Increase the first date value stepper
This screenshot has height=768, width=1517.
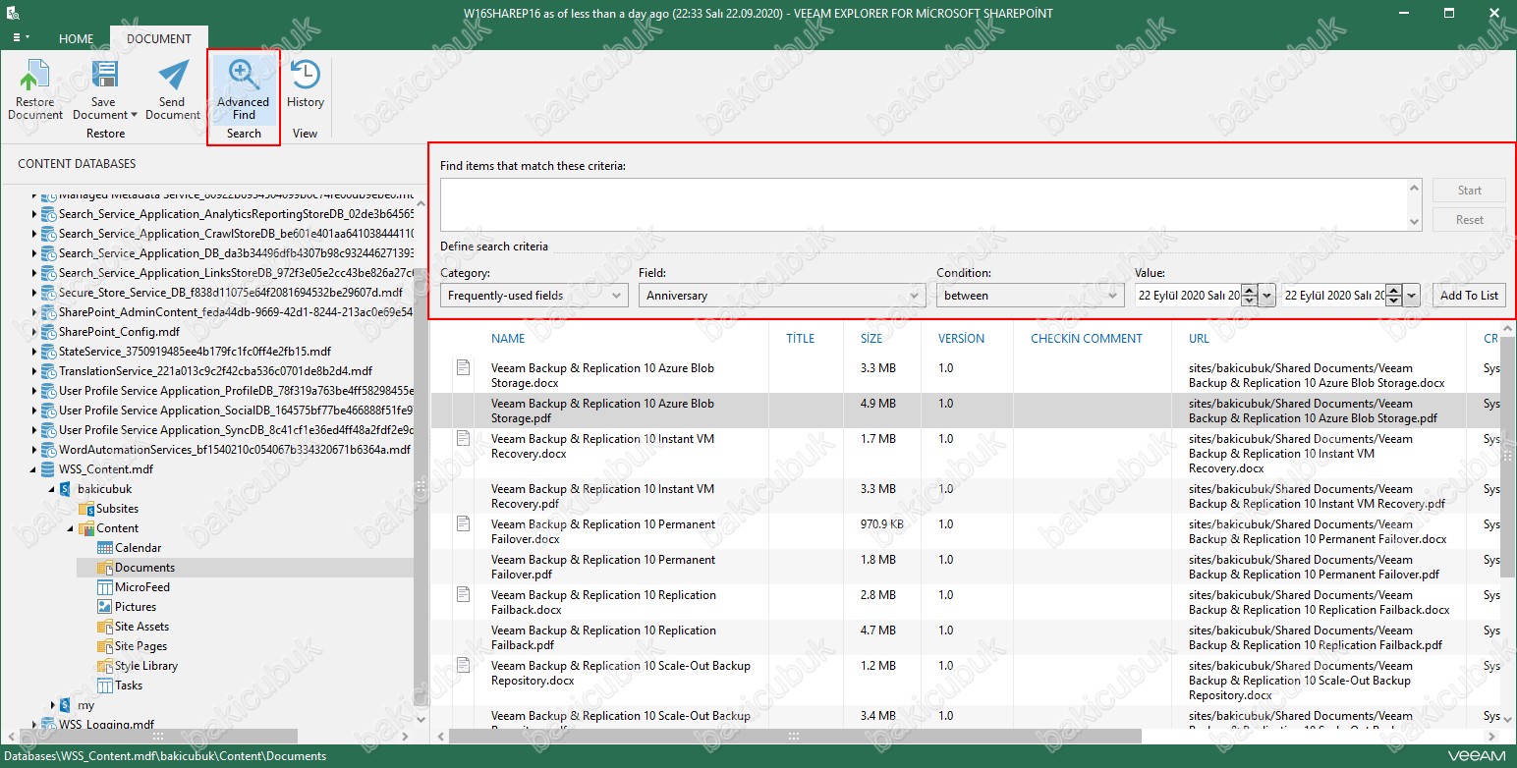pyautogui.click(x=1249, y=290)
